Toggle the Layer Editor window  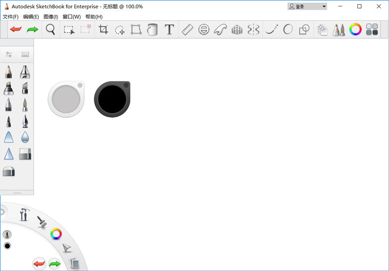(x=322, y=30)
